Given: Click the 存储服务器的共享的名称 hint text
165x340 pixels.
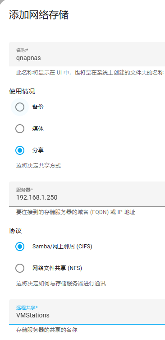Looking at the screenshot, I should pyautogui.click(x=47, y=330).
